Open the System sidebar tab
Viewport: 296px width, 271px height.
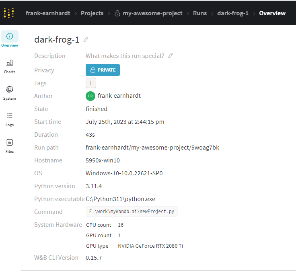10,93
